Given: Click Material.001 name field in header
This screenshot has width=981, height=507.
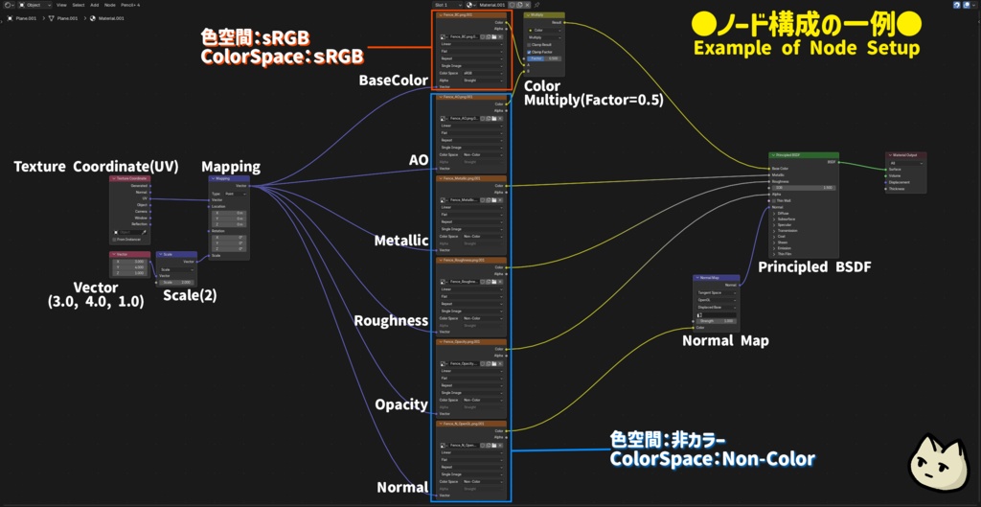Looking at the screenshot, I should [491, 5].
